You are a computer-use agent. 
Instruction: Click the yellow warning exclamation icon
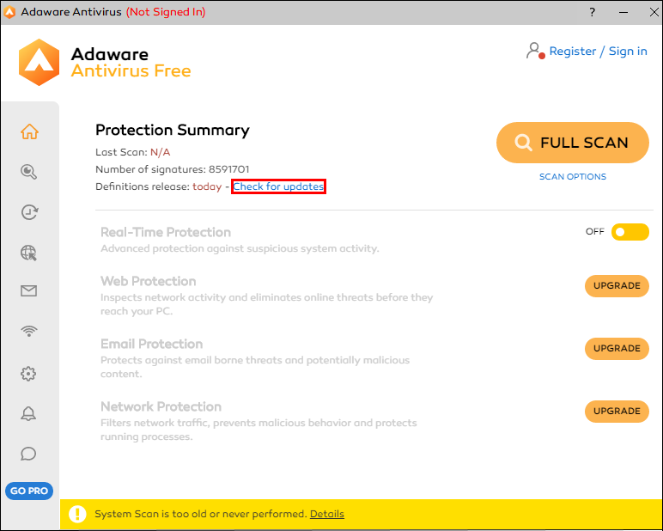(x=77, y=514)
